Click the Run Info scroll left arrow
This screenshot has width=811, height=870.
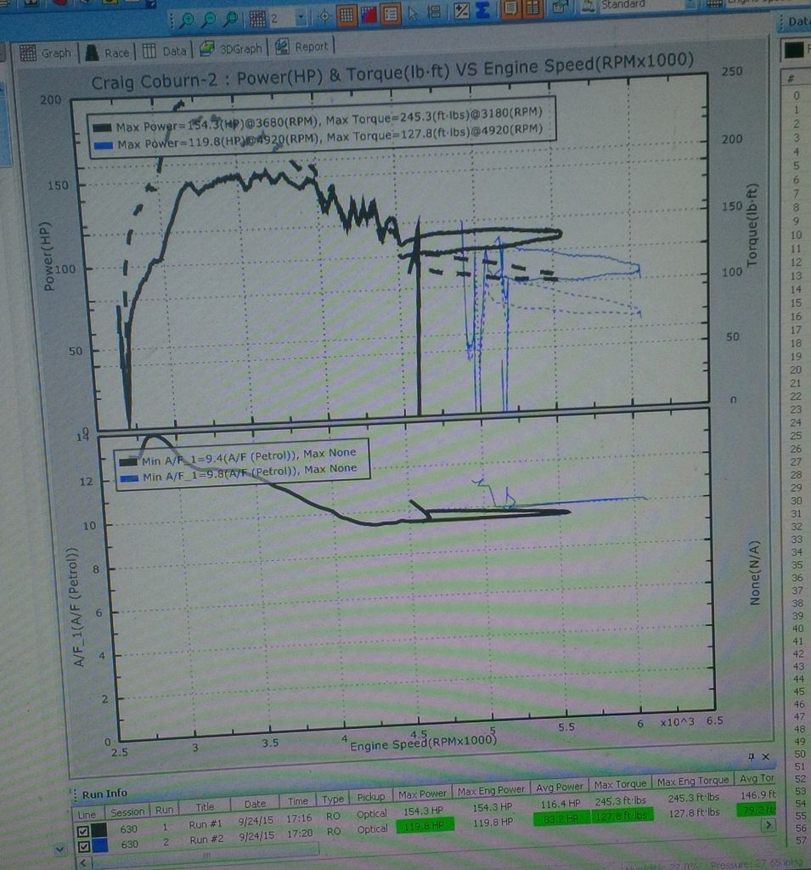point(84,863)
